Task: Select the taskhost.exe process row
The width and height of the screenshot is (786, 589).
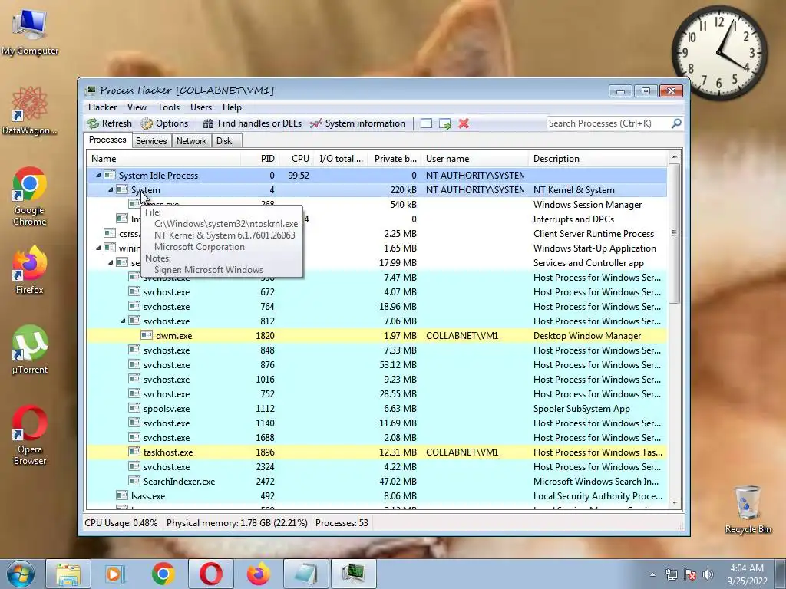Action: [377, 452]
